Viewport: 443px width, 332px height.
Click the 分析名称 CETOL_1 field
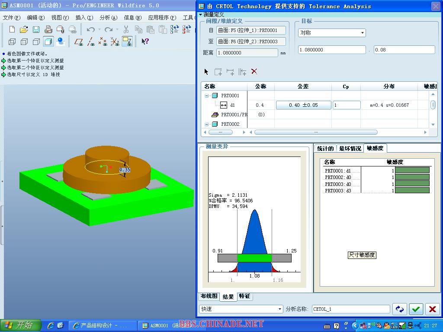pos(351,309)
